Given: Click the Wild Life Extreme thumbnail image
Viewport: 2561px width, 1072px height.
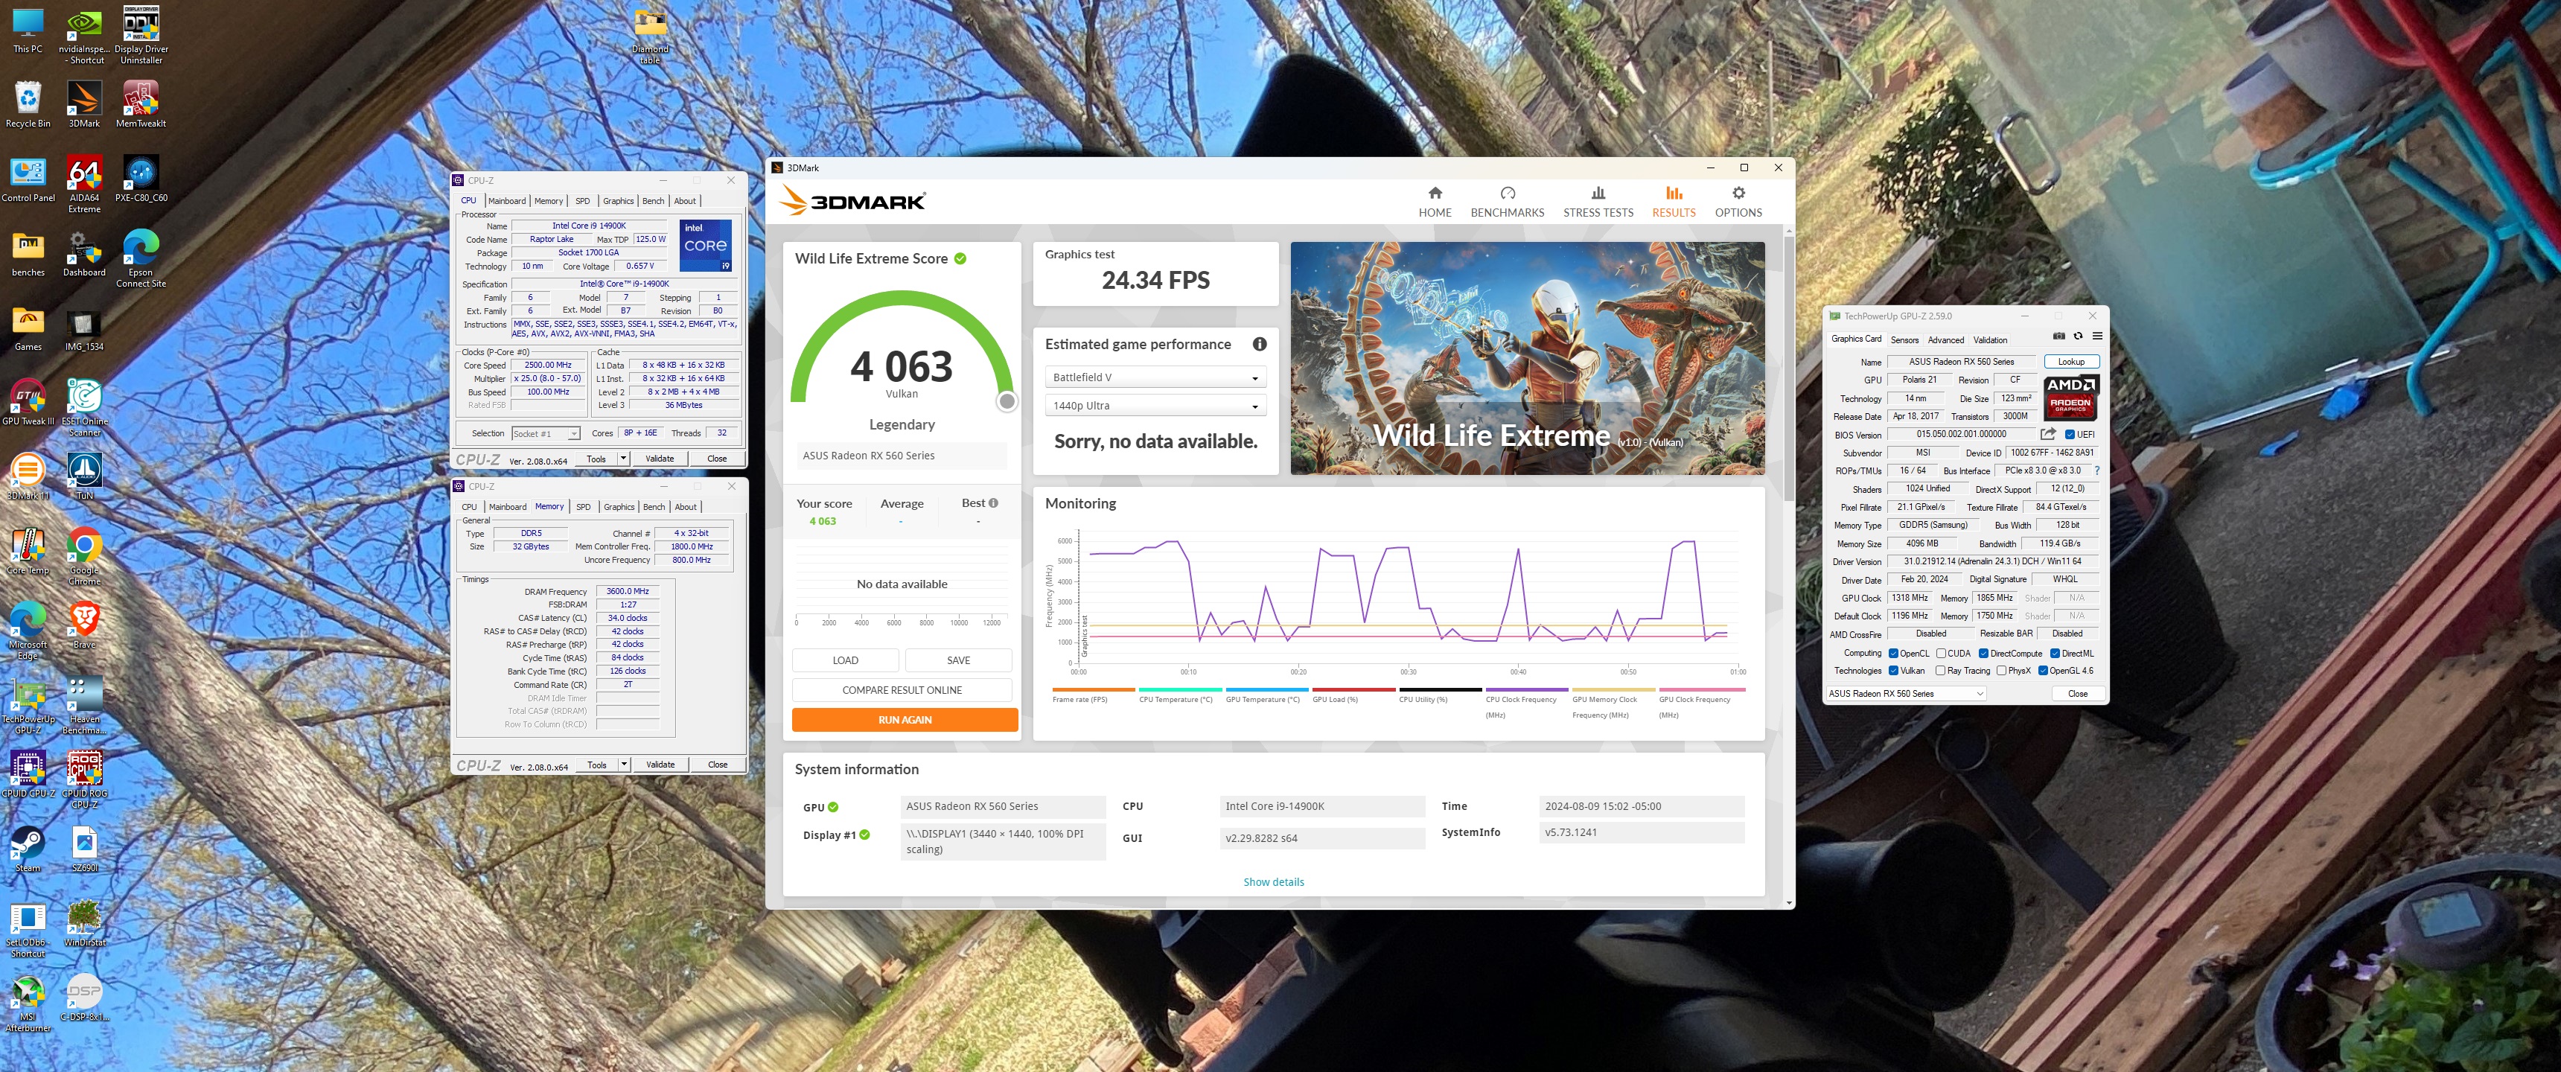Looking at the screenshot, I should 1527,358.
